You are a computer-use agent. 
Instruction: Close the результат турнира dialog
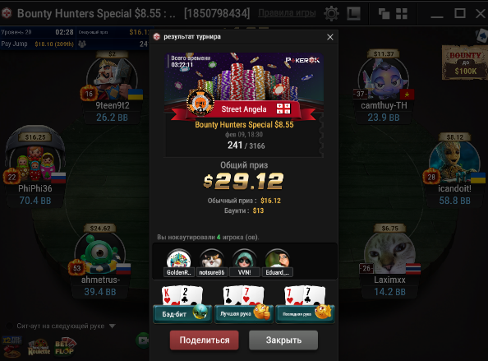(x=330, y=37)
